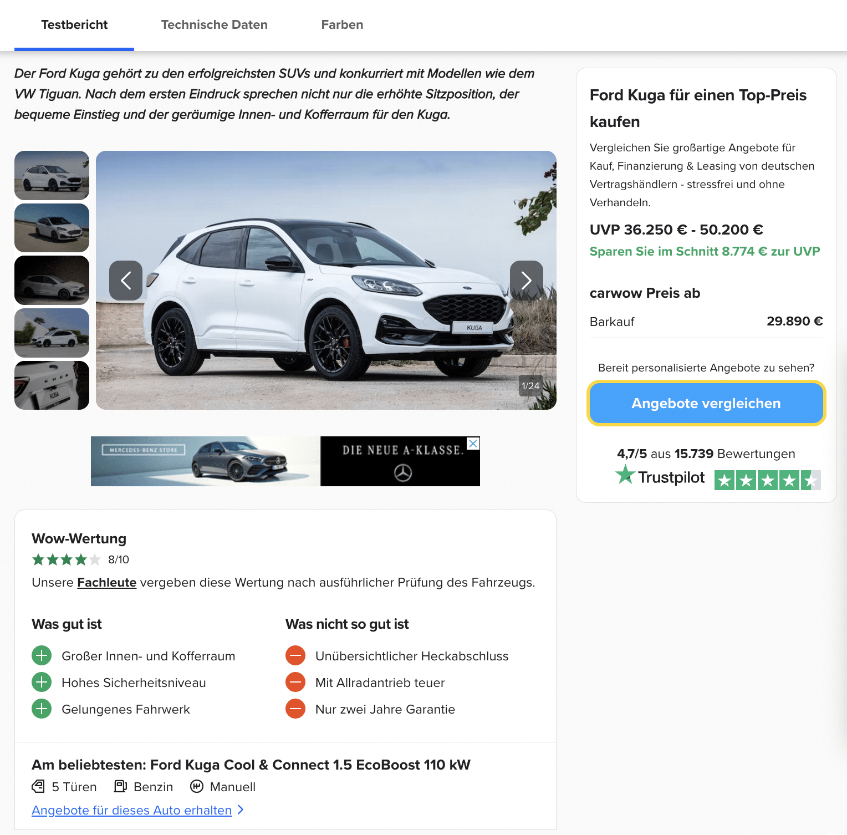Select the Testbericht tab

click(x=74, y=25)
